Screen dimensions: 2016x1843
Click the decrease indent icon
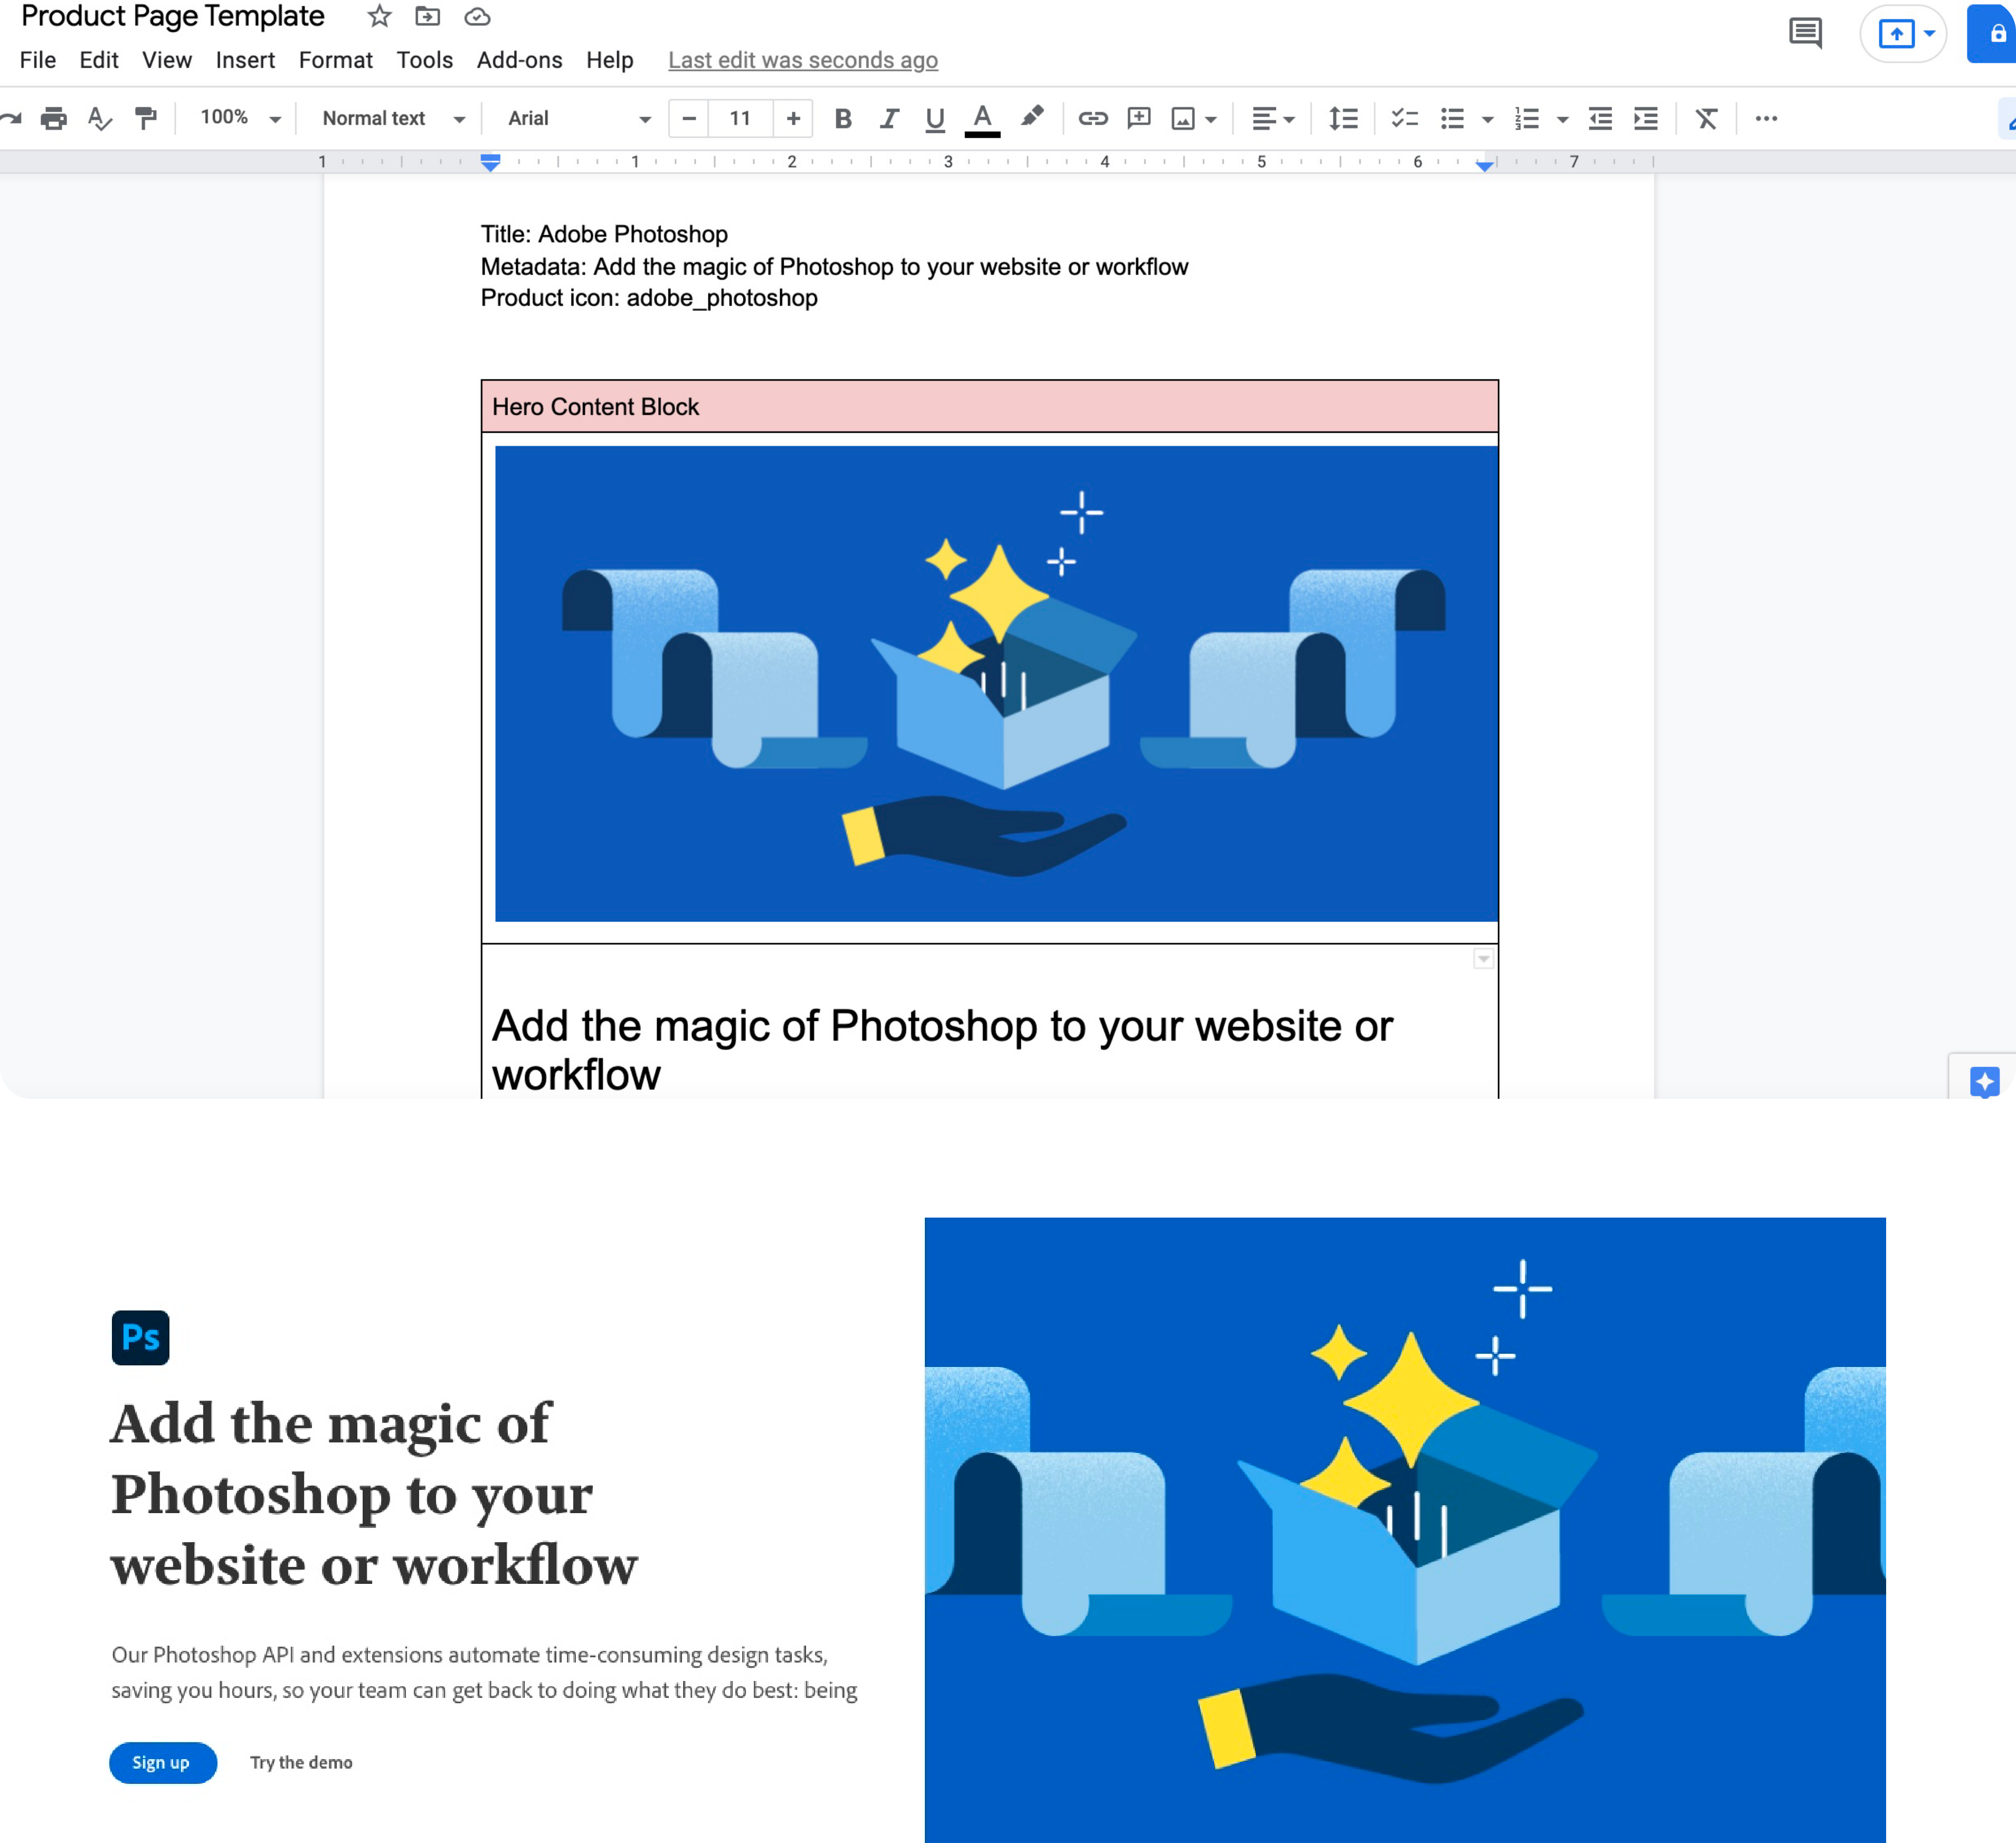pyautogui.click(x=1600, y=118)
